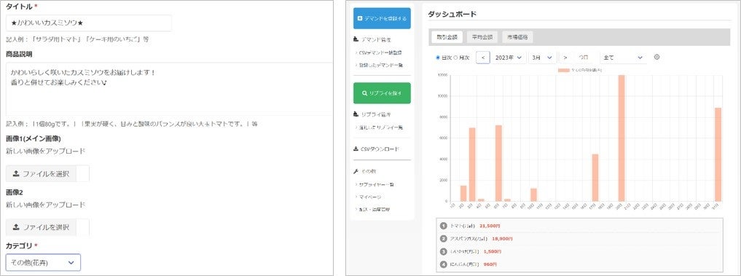Click the blue デマンドを登録する button
This screenshot has height=276, width=741.
pos(382,18)
